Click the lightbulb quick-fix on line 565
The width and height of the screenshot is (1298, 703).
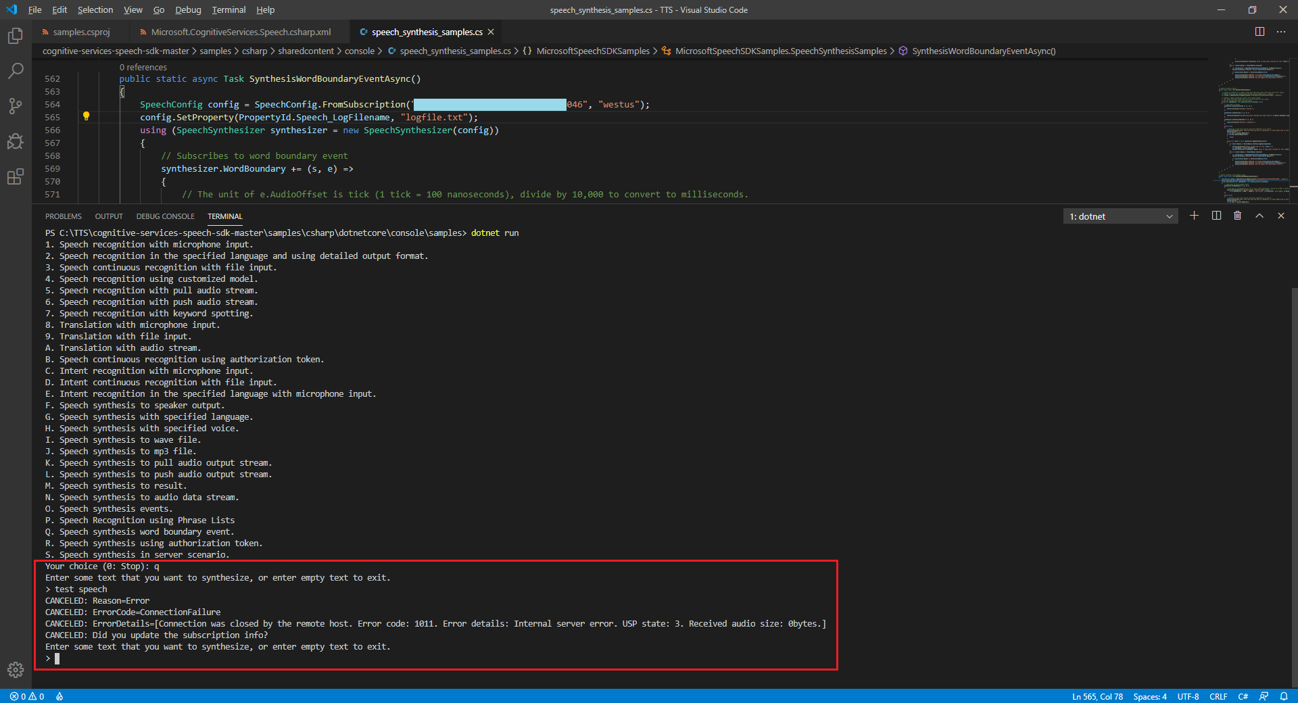pos(86,116)
